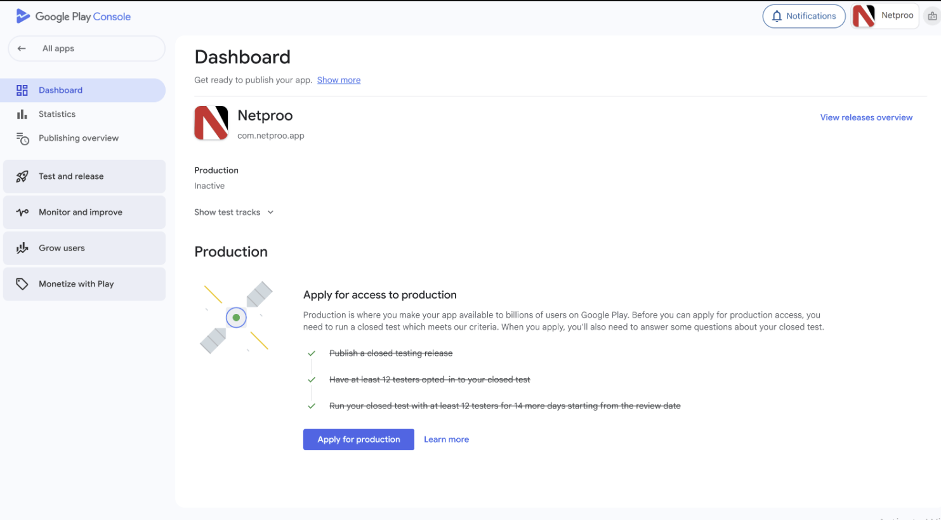
Task: Expand the Test and release section
Action: point(84,176)
